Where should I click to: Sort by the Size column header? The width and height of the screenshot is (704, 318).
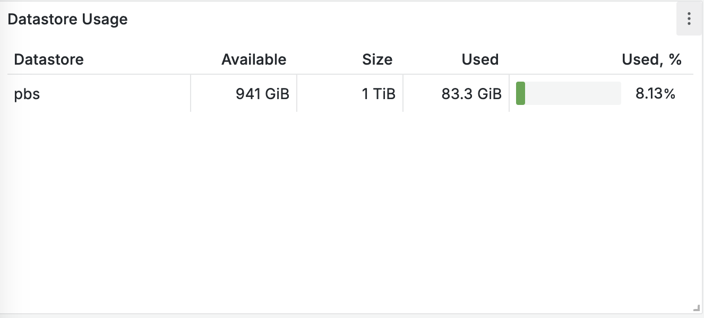tap(377, 59)
